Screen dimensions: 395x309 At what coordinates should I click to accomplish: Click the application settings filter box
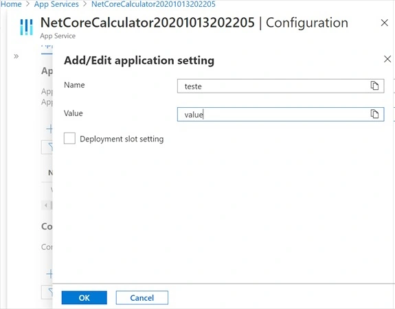coord(47,148)
